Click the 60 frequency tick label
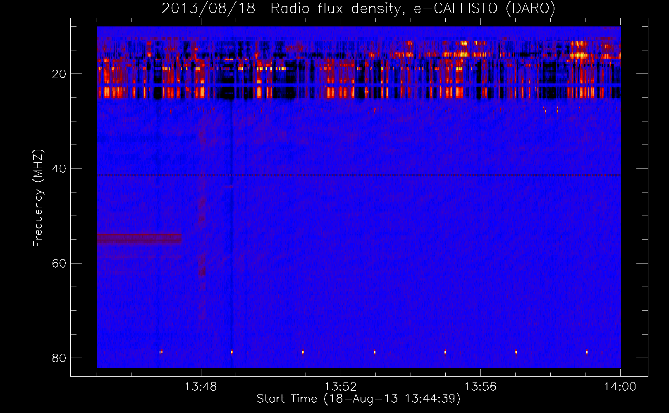The width and height of the screenshot is (669, 413). (59, 263)
